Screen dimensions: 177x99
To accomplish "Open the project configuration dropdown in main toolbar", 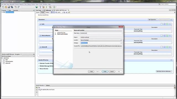I will pos(28,7).
